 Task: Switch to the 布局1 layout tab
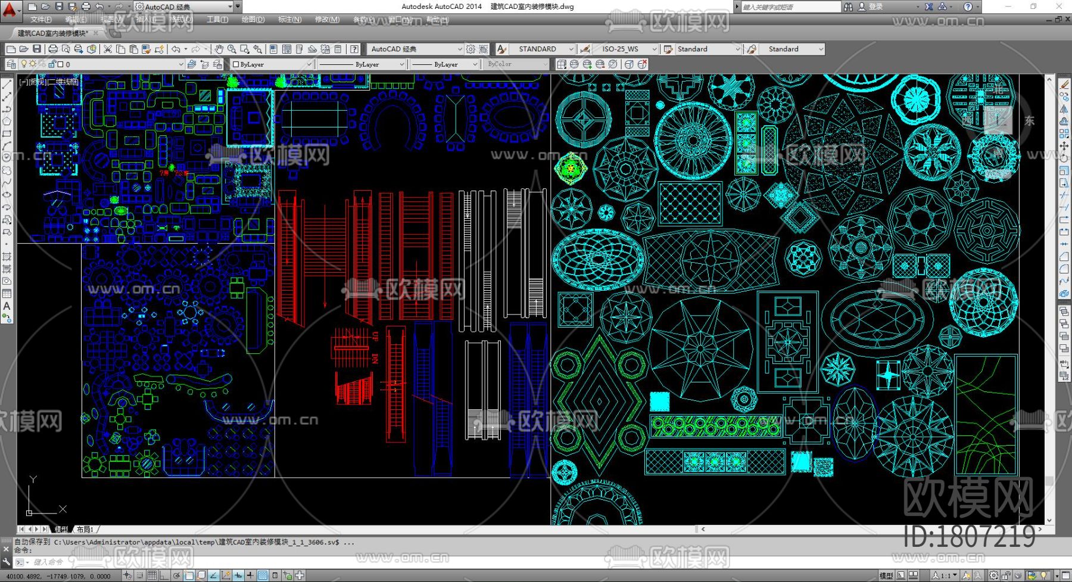tap(85, 529)
